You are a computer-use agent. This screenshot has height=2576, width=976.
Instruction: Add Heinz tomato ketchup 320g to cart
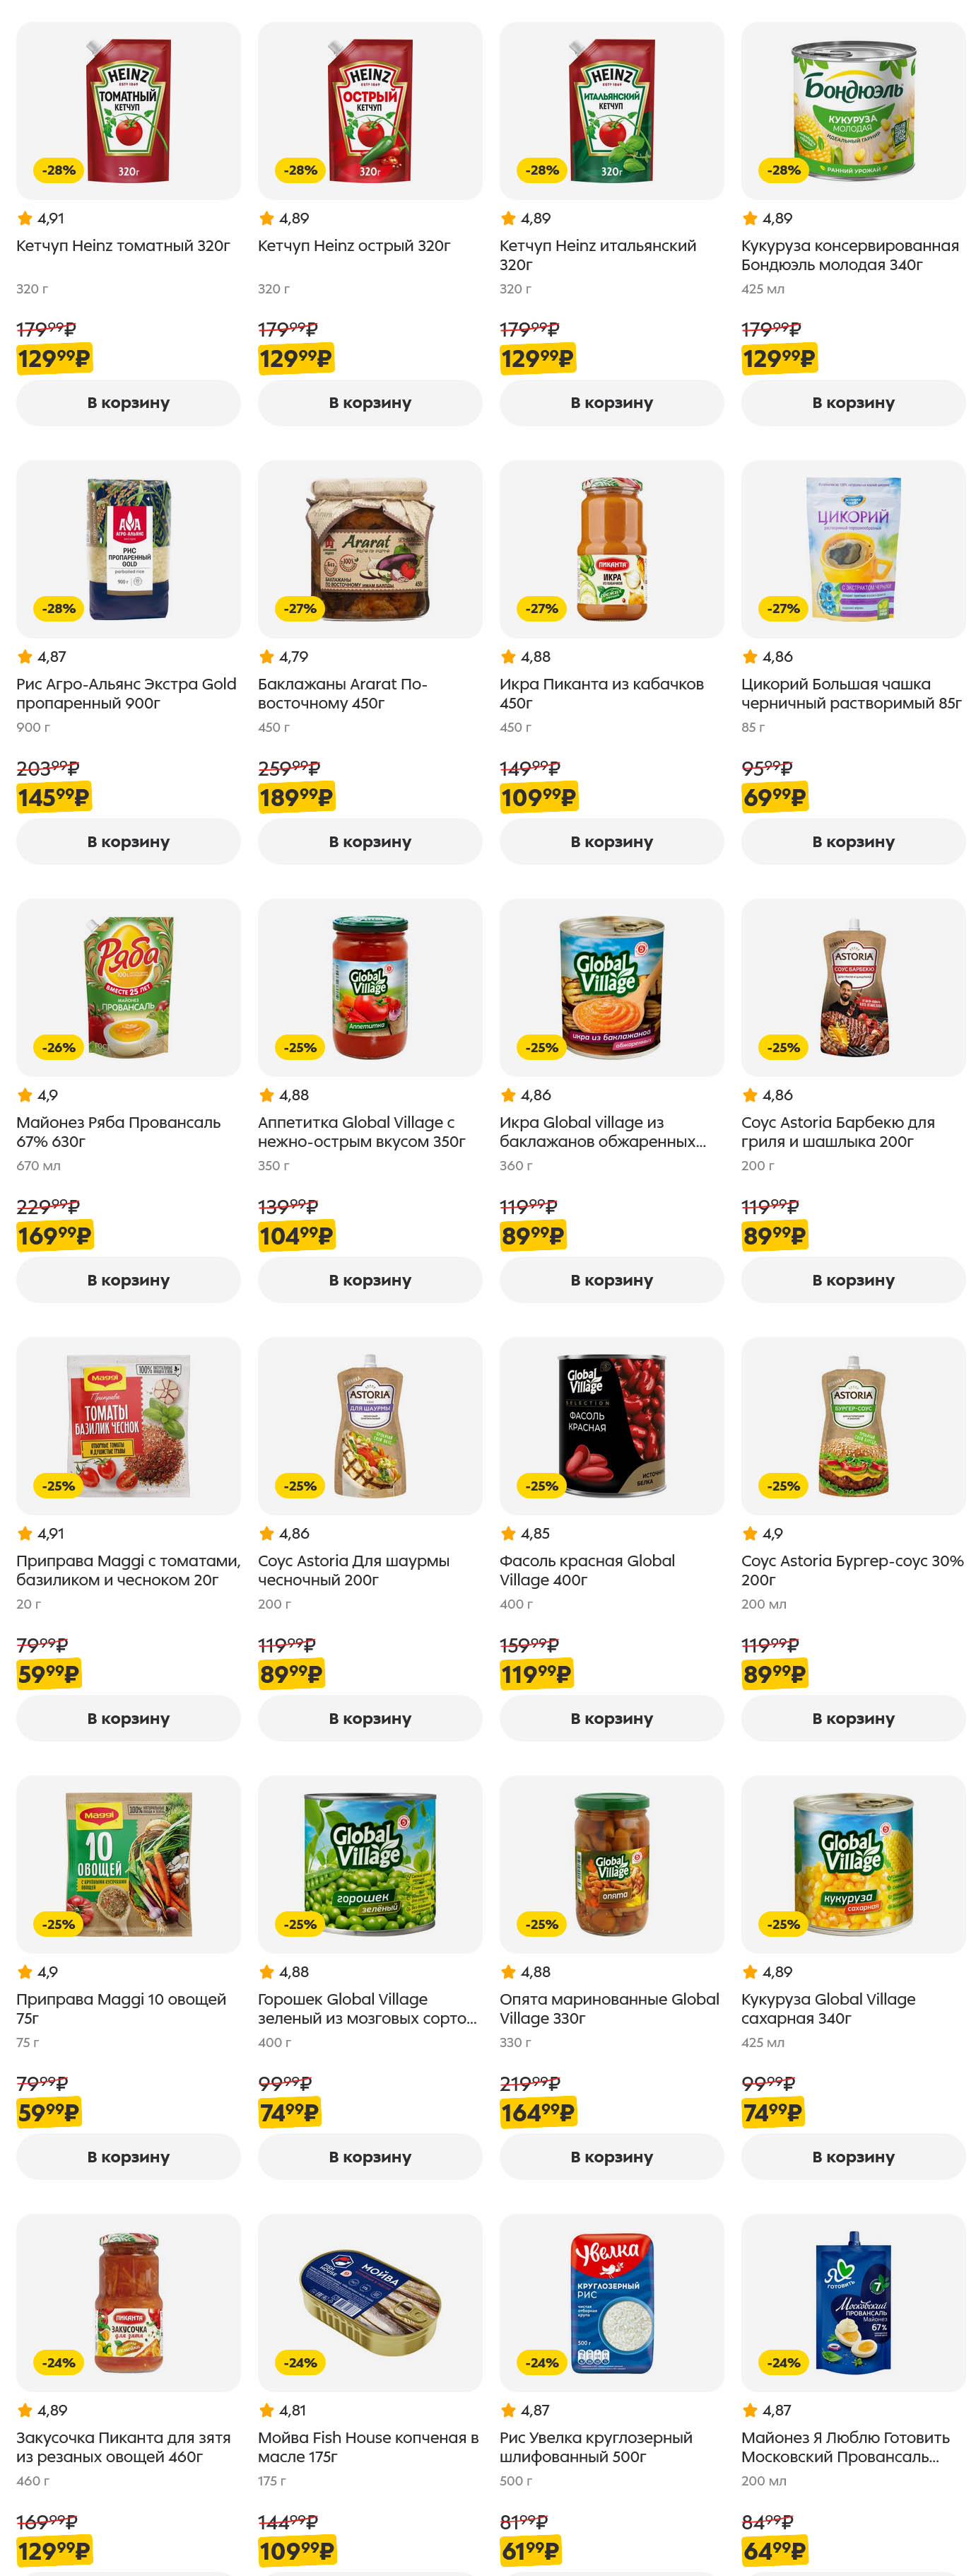pyautogui.click(x=128, y=403)
